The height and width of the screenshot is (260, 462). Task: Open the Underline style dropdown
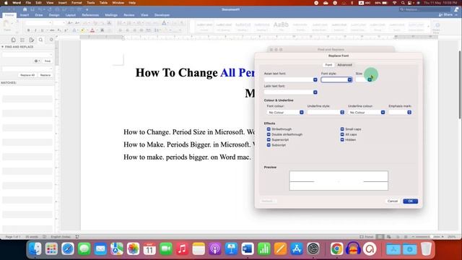pos(326,113)
